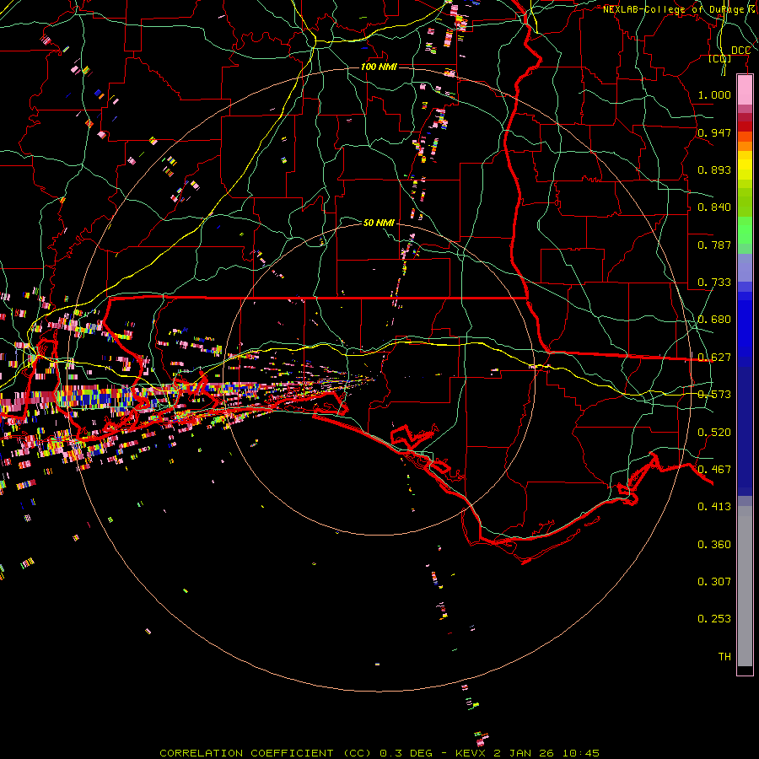Pick the pink color at top of legend bar
This screenshot has height=759, width=759.
[x=745, y=89]
